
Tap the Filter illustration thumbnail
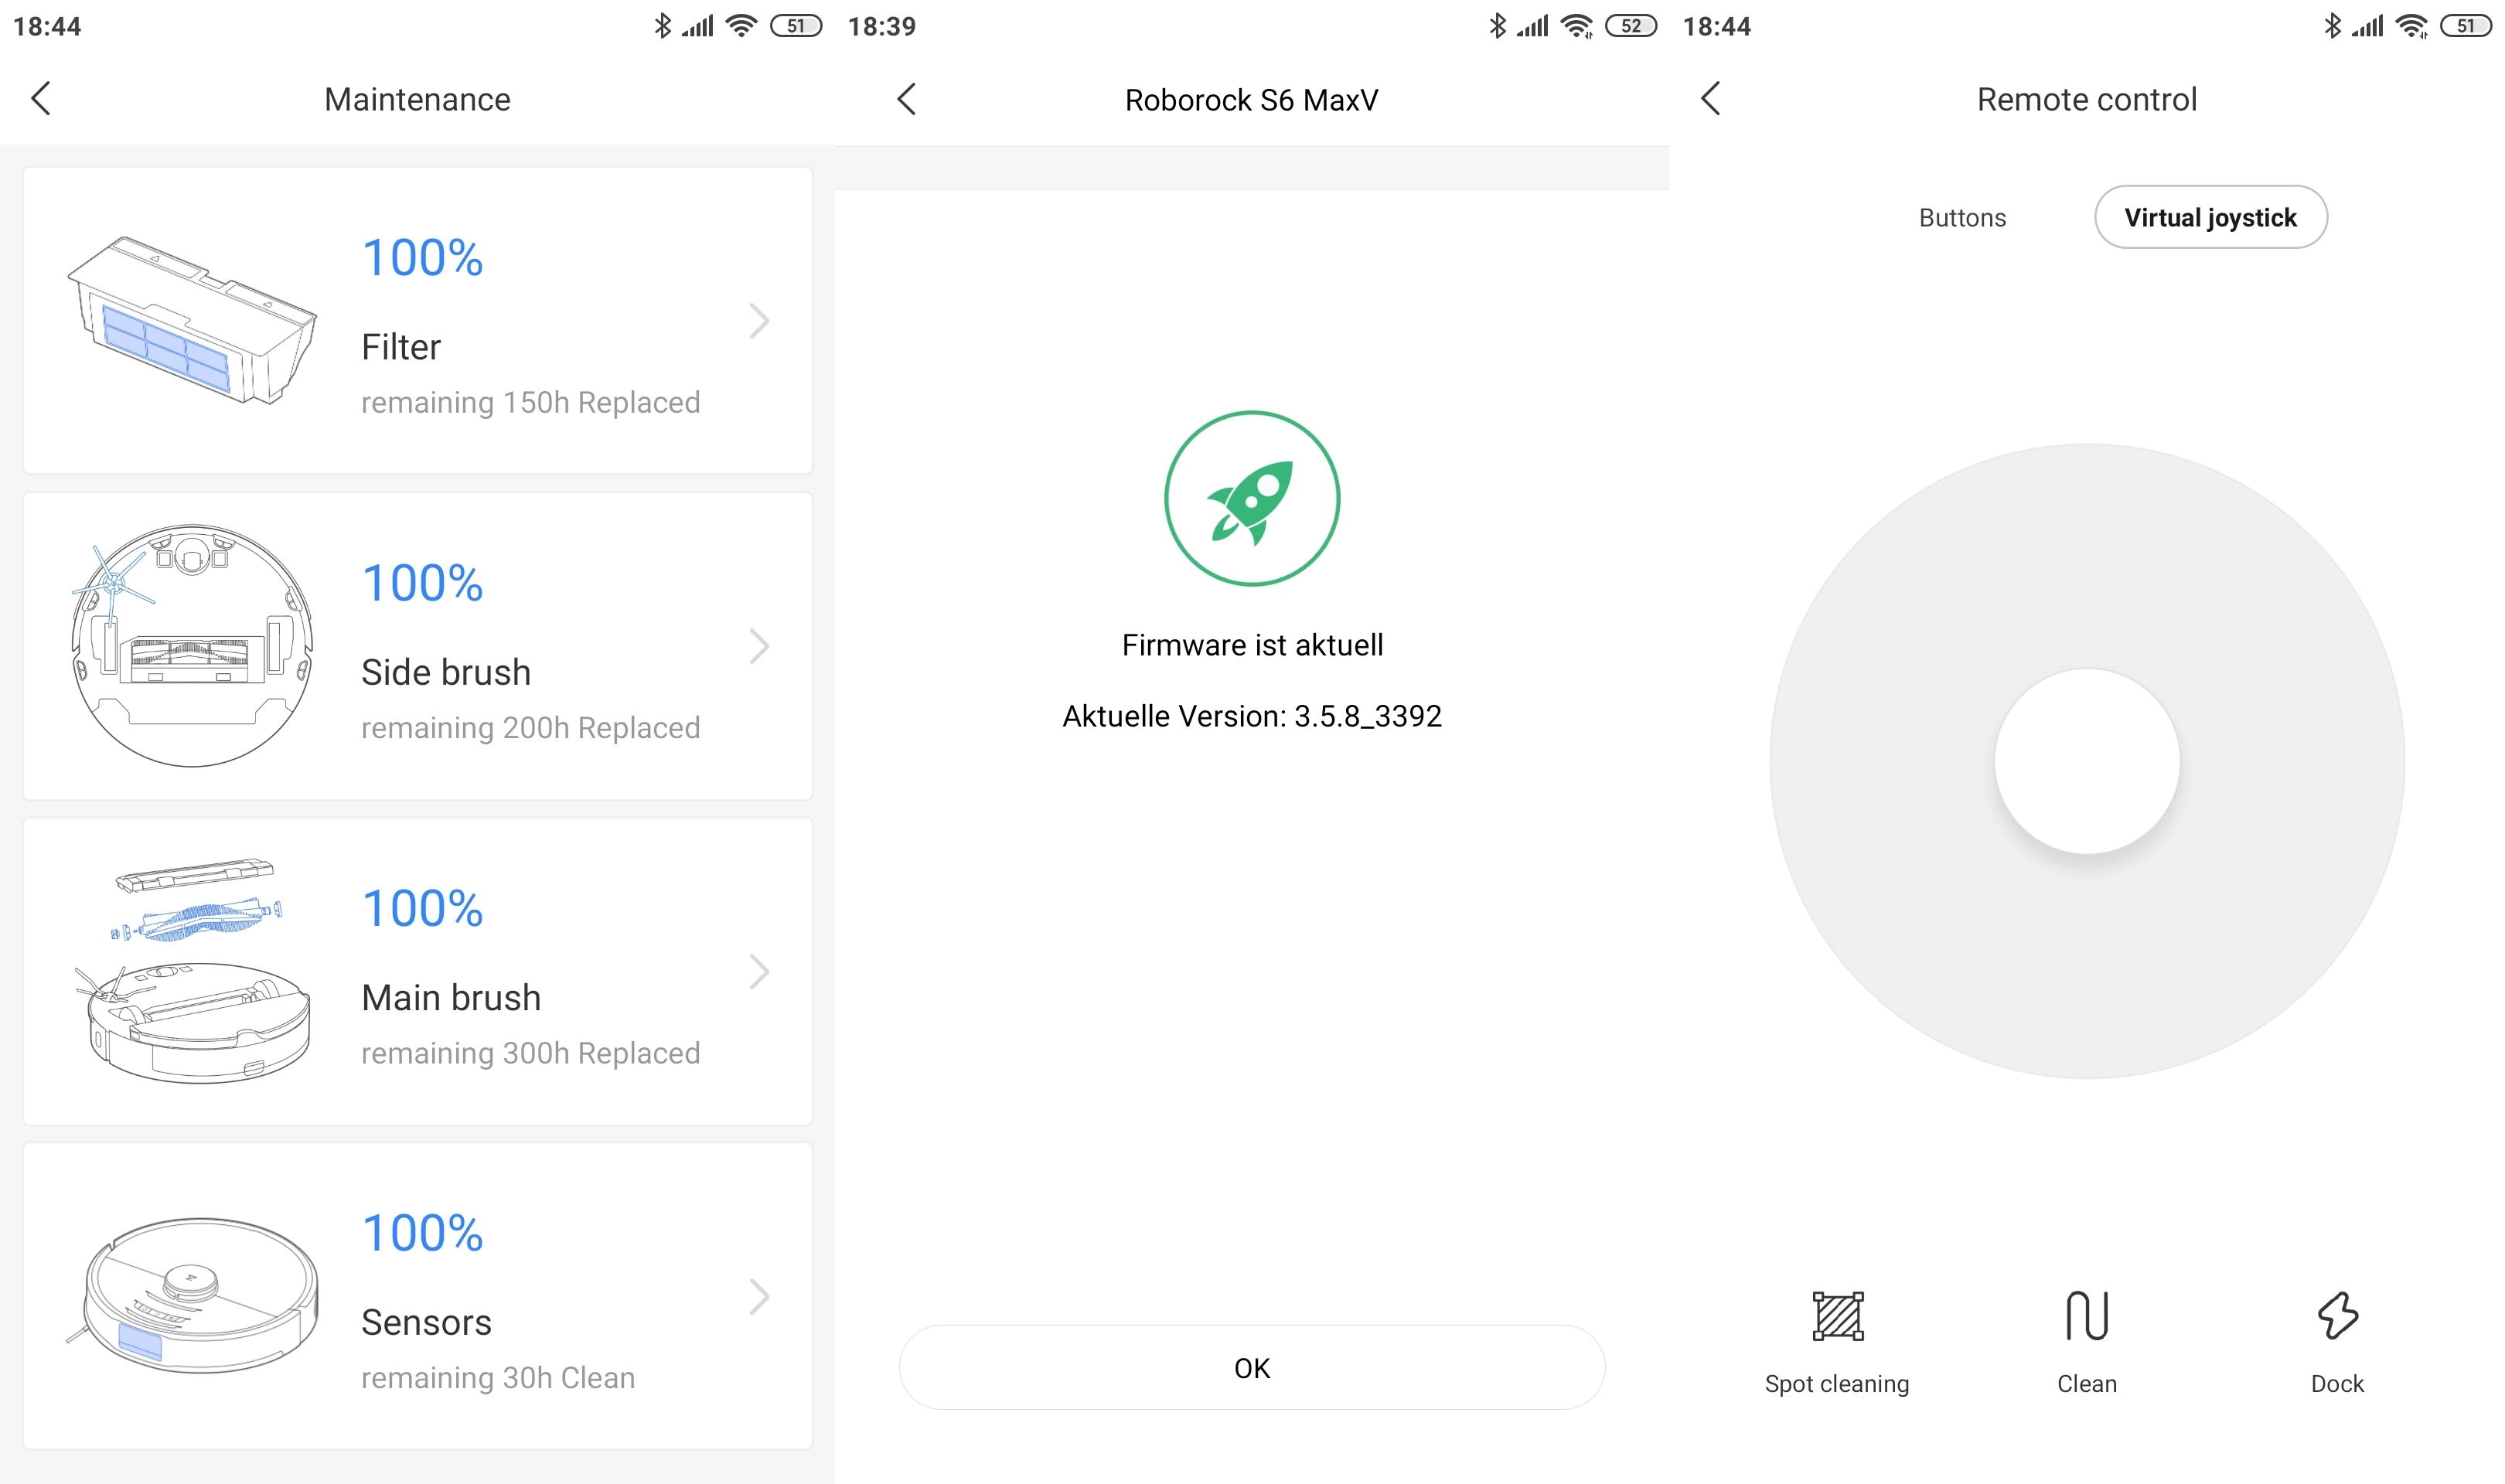(x=192, y=320)
